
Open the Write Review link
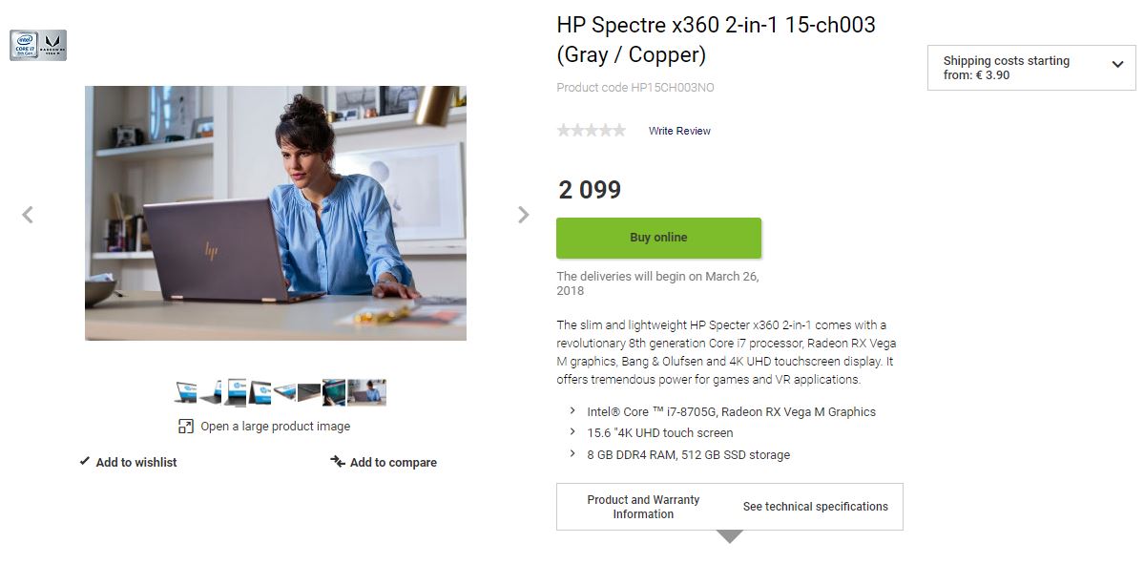[x=679, y=131]
